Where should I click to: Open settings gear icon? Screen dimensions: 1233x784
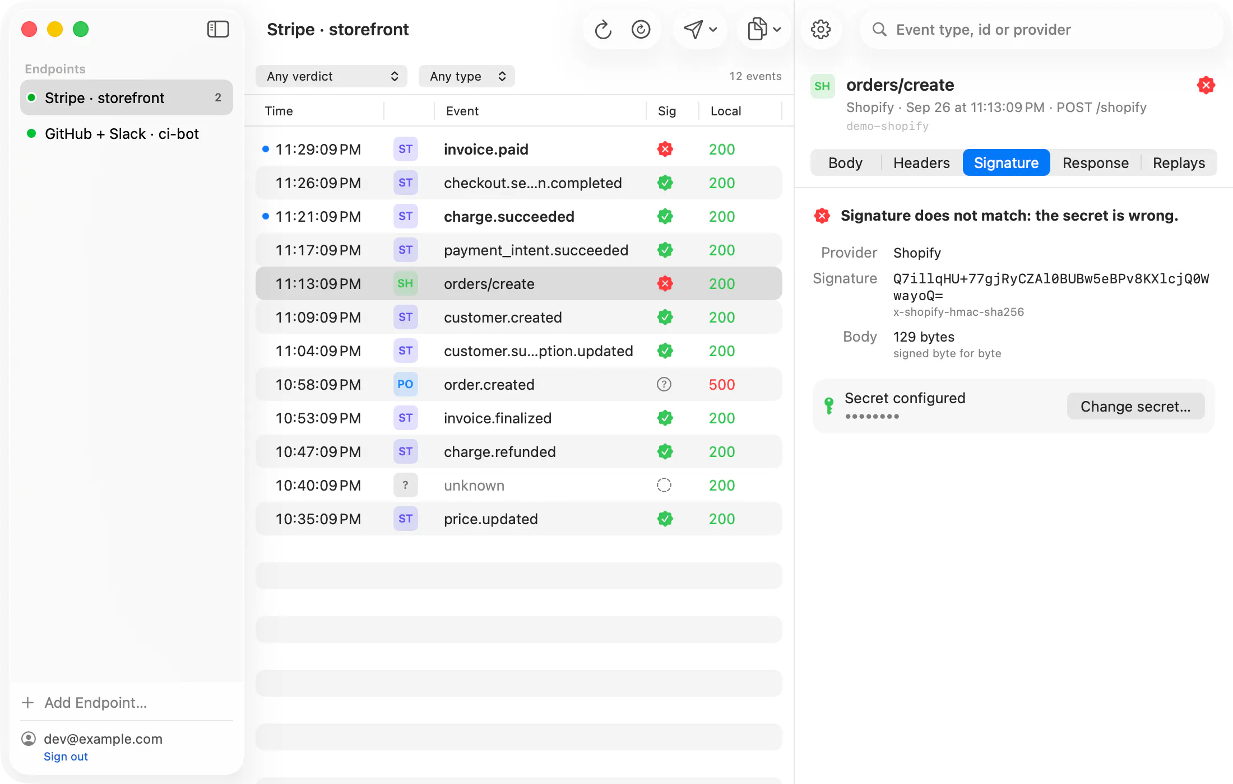821,29
